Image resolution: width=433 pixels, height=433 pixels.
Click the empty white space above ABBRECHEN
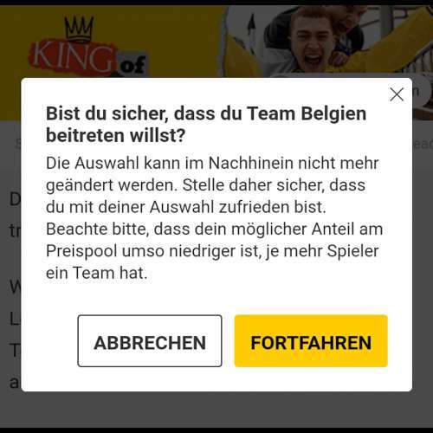(x=150, y=299)
